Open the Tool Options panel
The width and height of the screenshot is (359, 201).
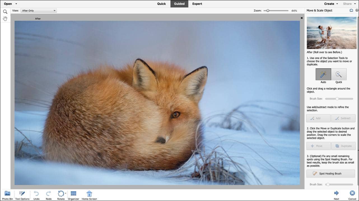tap(22, 193)
